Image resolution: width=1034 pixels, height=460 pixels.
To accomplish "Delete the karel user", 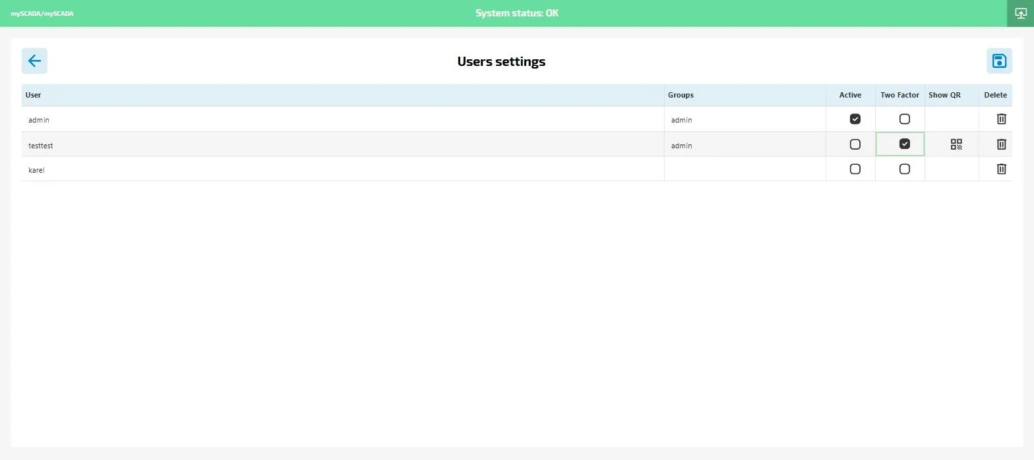I will pyautogui.click(x=1001, y=169).
